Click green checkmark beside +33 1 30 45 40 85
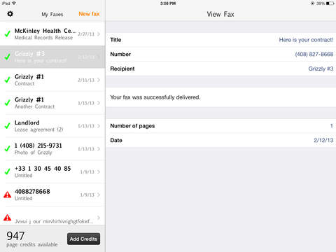 click(8, 171)
